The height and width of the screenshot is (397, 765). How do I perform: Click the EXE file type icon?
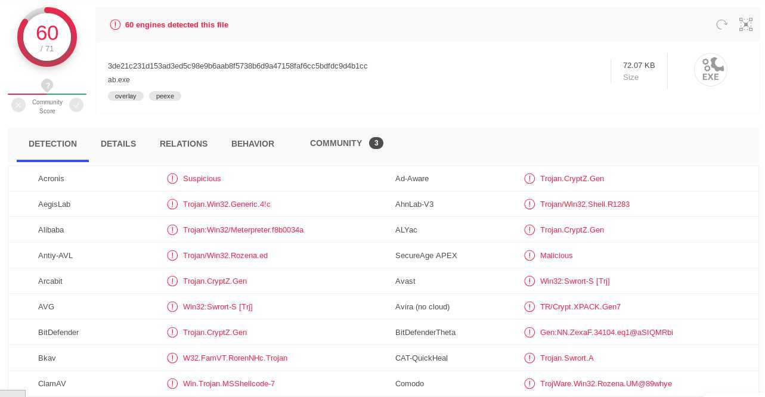click(711, 70)
